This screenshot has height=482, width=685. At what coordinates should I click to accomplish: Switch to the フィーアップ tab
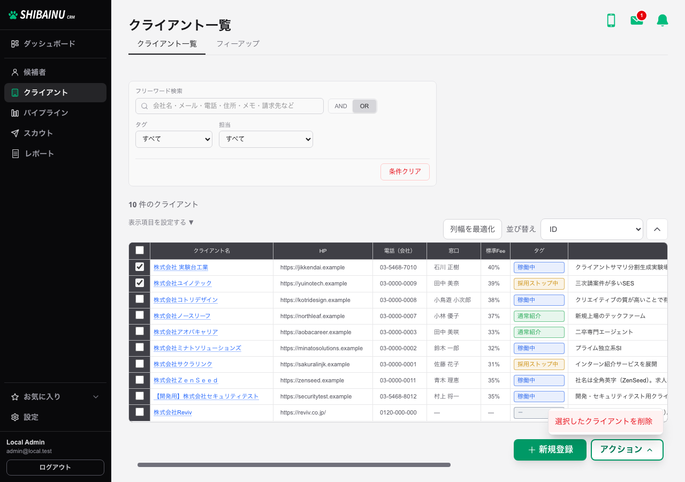[x=238, y=43]
